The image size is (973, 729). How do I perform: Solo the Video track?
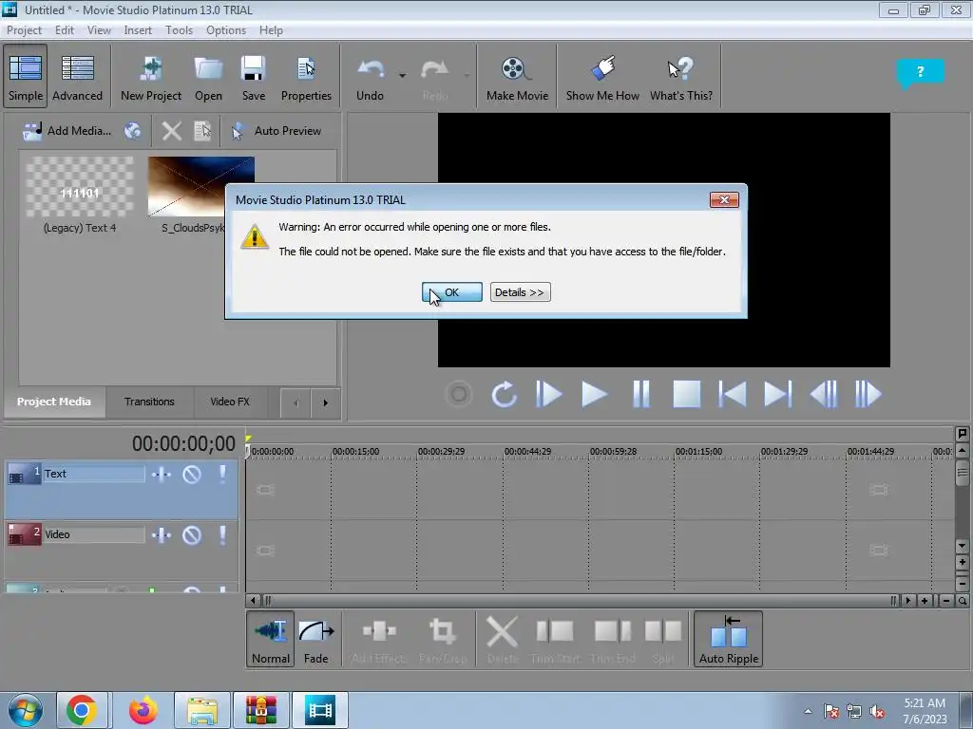coord(222,535)
